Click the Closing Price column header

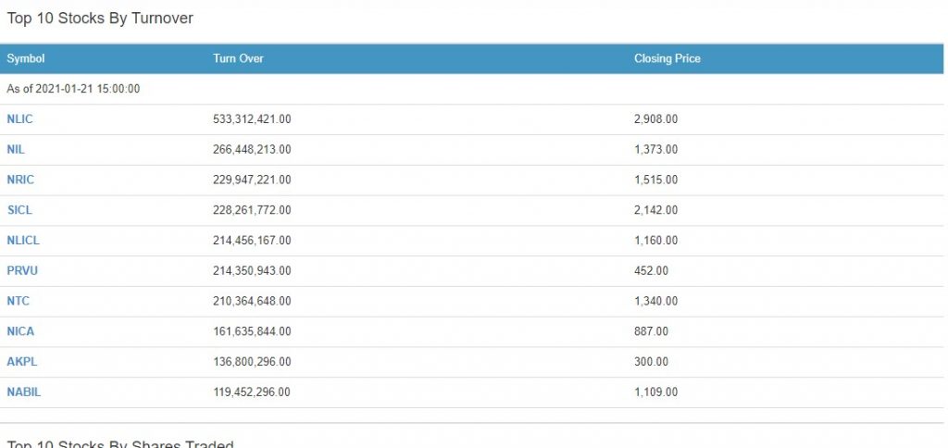coord(667,58)
